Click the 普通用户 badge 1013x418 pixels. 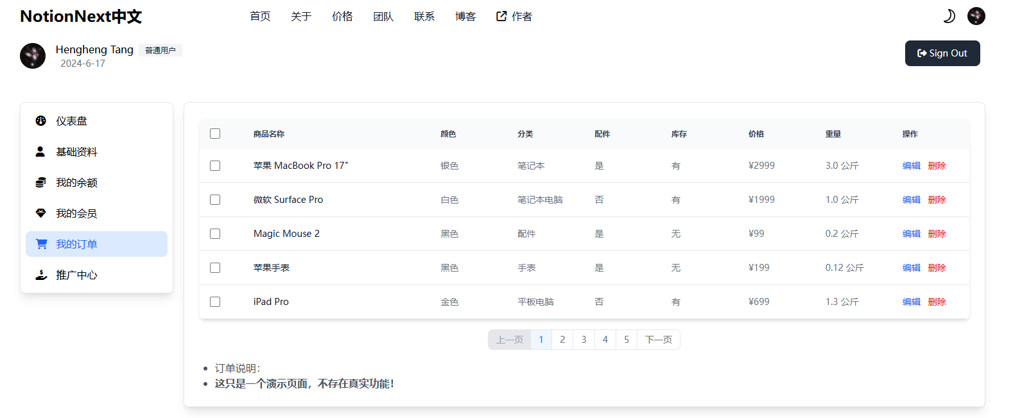click(x=160, y=50)
